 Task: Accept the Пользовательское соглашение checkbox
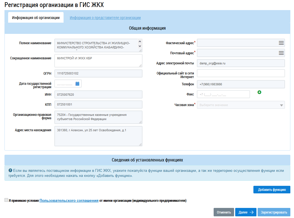click(x=6, y=200)
